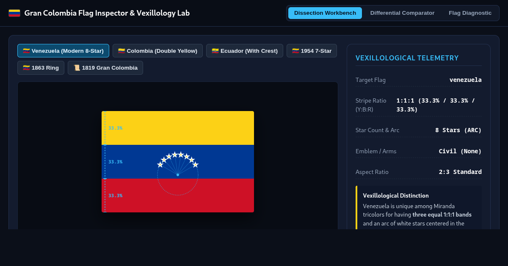Click the yellow stripe of the flag
Image resolution: width=508 pixels, height=266 pixels.
(x=178, y=128)
